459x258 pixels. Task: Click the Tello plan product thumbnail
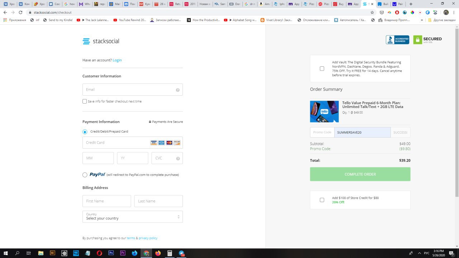click(324, 111)
